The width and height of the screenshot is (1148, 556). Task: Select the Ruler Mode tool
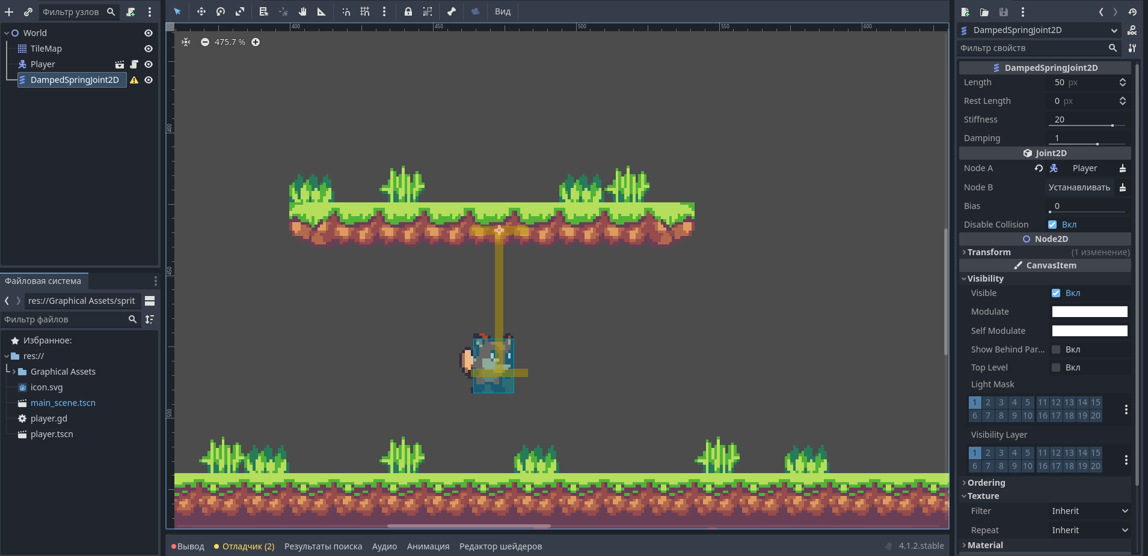322,11
